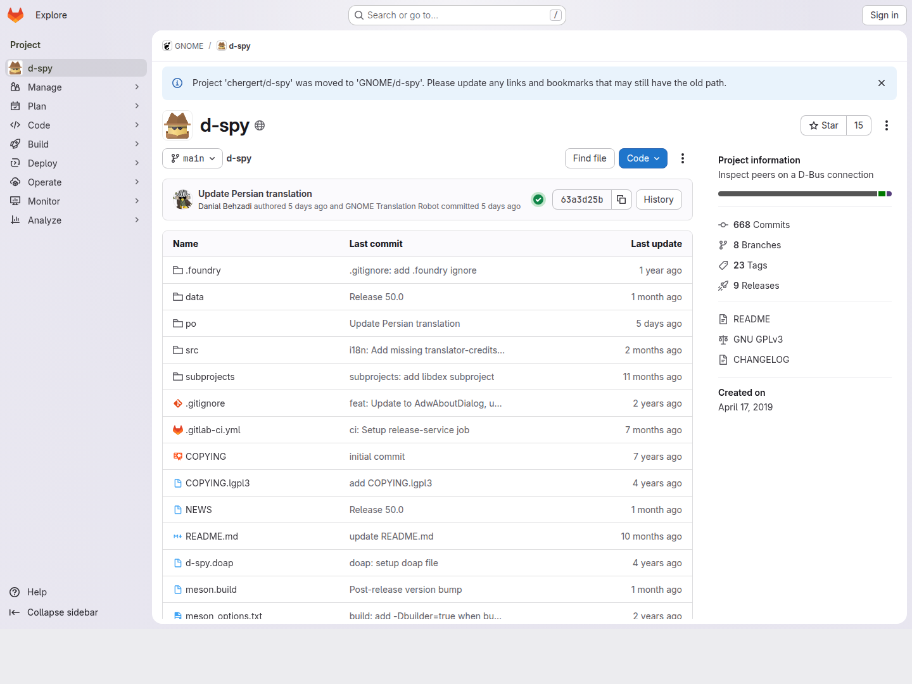Open COPYING.lgpl3 file
The width and height of the screenshot is (912, 684).
pyautogui.click(x=218, y=483)
